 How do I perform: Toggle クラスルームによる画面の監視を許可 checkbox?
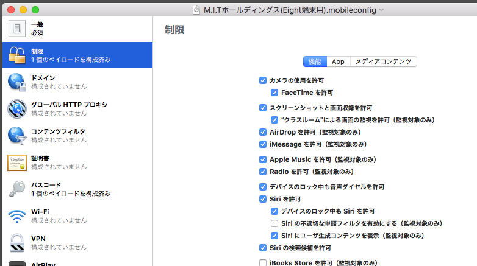click(274, 120)
